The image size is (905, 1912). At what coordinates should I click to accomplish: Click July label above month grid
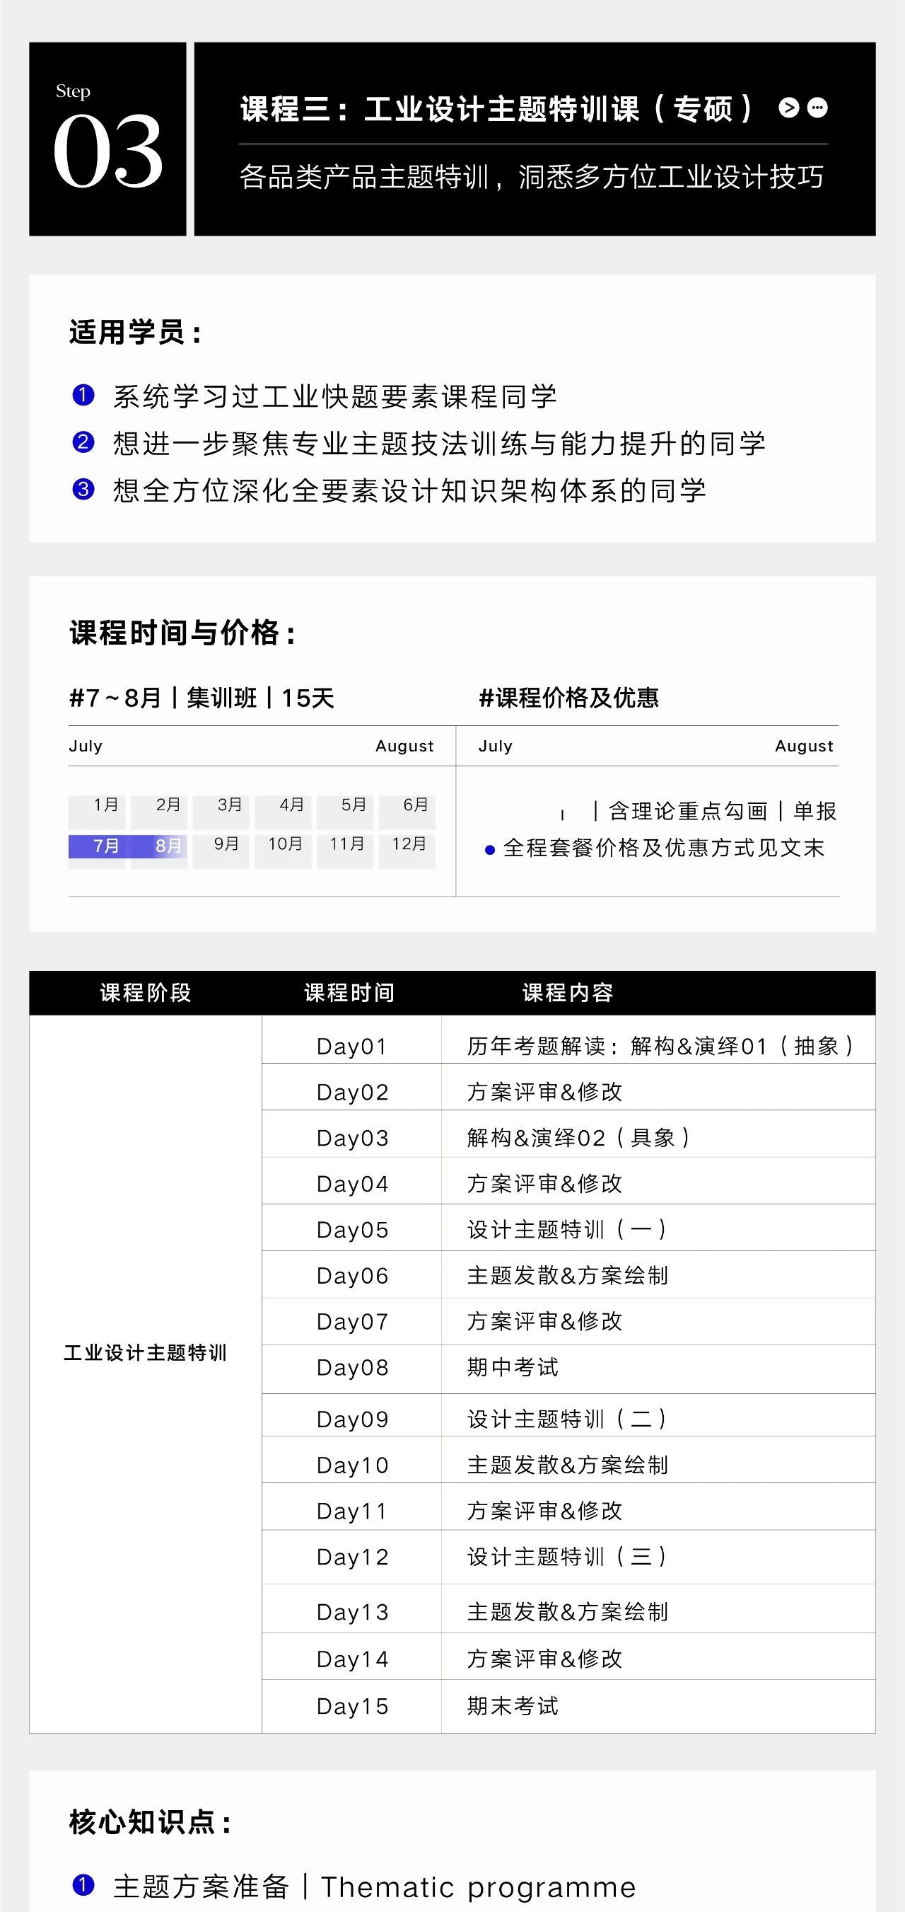[x=86, y=746]
